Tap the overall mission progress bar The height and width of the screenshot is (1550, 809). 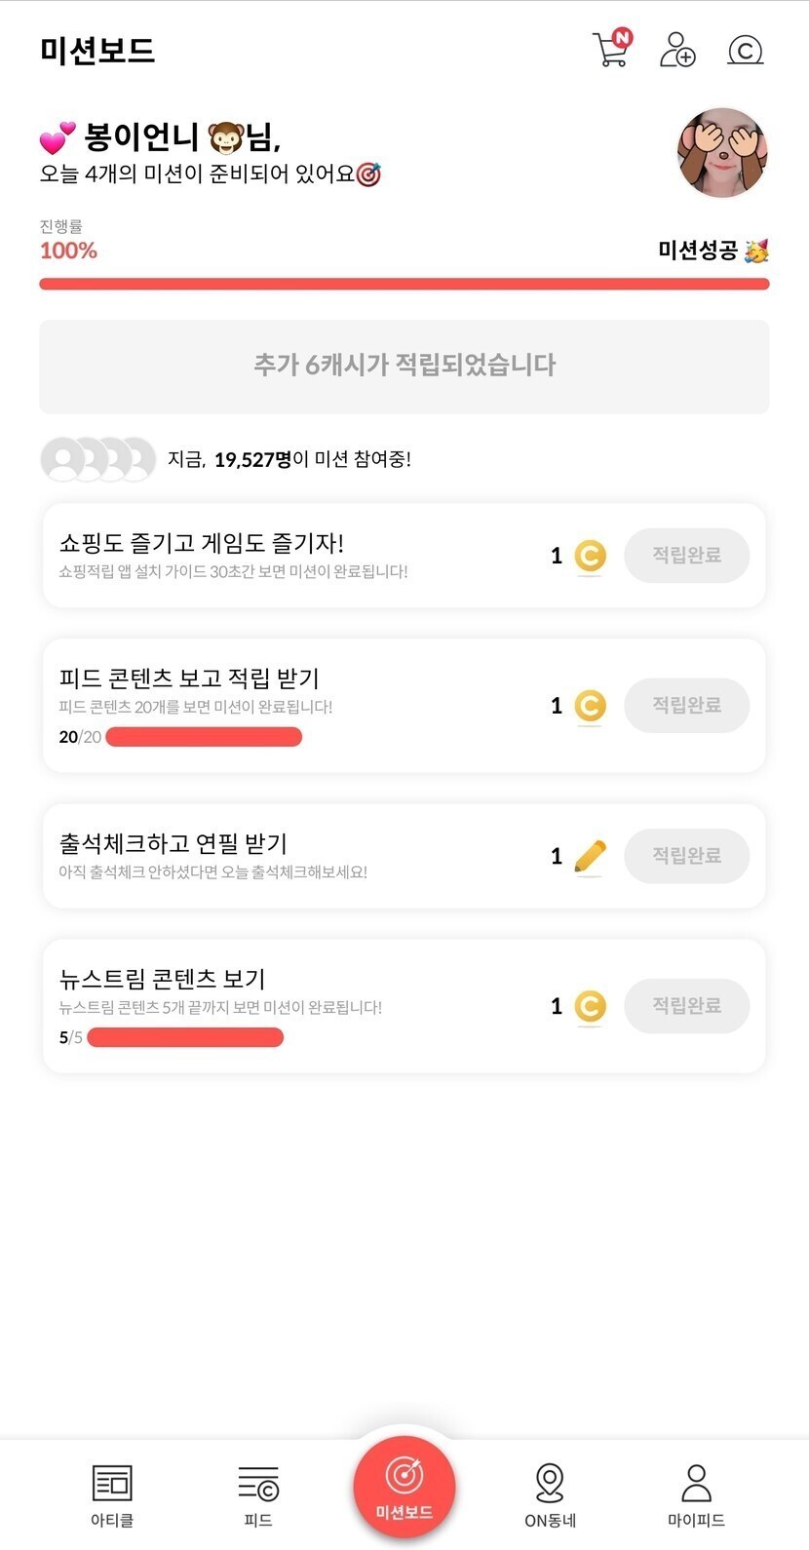pyautogui.click(x=404, y=284)
